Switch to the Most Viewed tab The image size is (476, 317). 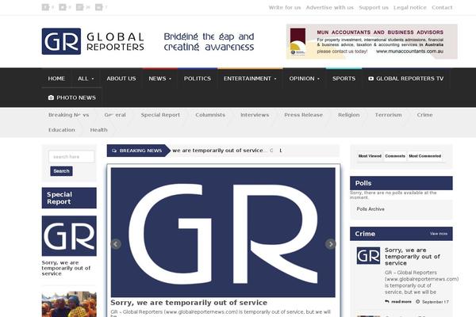[x=370, y=156]
